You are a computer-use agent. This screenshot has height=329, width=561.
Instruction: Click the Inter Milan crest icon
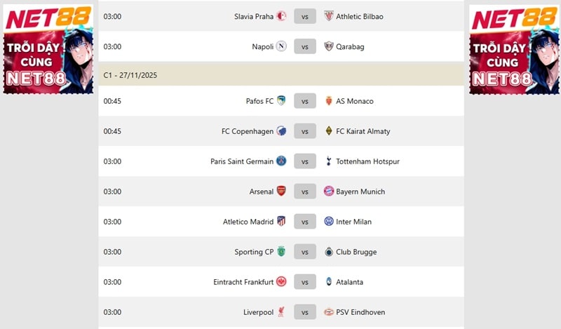click(x=329, y=222)
